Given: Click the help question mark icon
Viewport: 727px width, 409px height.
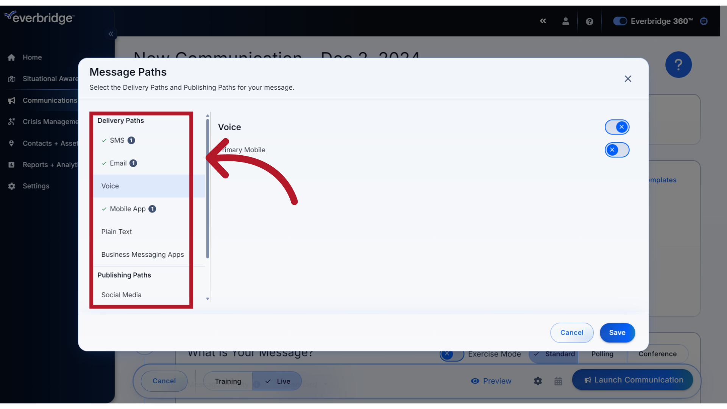Looking at the screenshot, I should point(589,20).
